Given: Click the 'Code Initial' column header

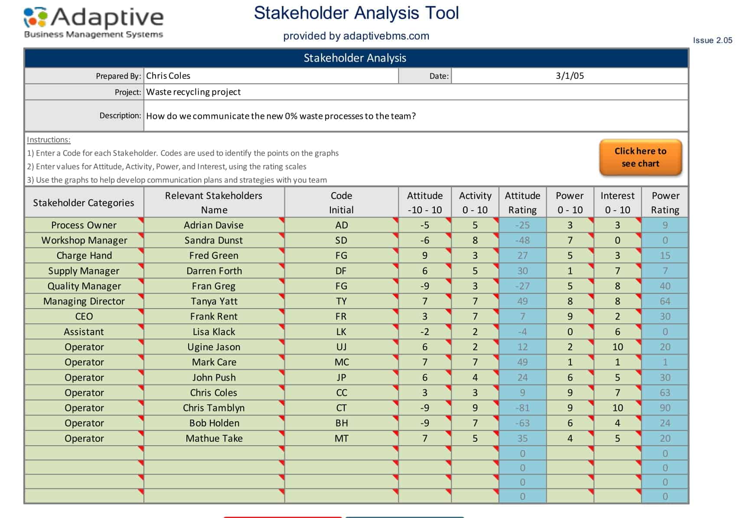Looking at the screenshot, I should point(341,202).
